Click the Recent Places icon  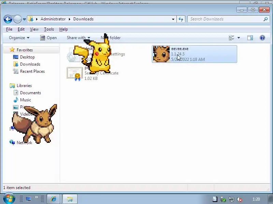point(16,71)
